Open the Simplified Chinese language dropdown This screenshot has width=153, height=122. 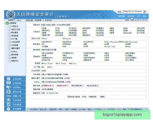click(x=144, y=12)
